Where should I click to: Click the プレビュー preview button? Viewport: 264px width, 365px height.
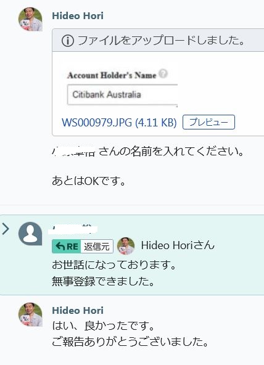pyautogui.click(x=208, y=122)
